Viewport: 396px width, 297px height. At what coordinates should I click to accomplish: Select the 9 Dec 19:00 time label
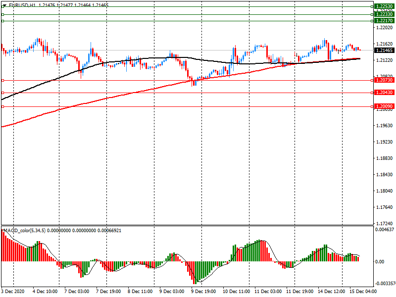click(x=203, y=292)
